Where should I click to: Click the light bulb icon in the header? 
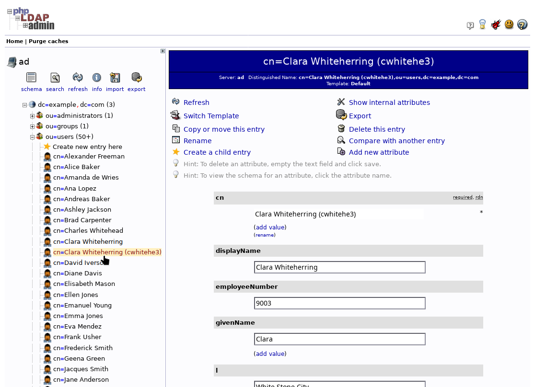pos(482,24)
